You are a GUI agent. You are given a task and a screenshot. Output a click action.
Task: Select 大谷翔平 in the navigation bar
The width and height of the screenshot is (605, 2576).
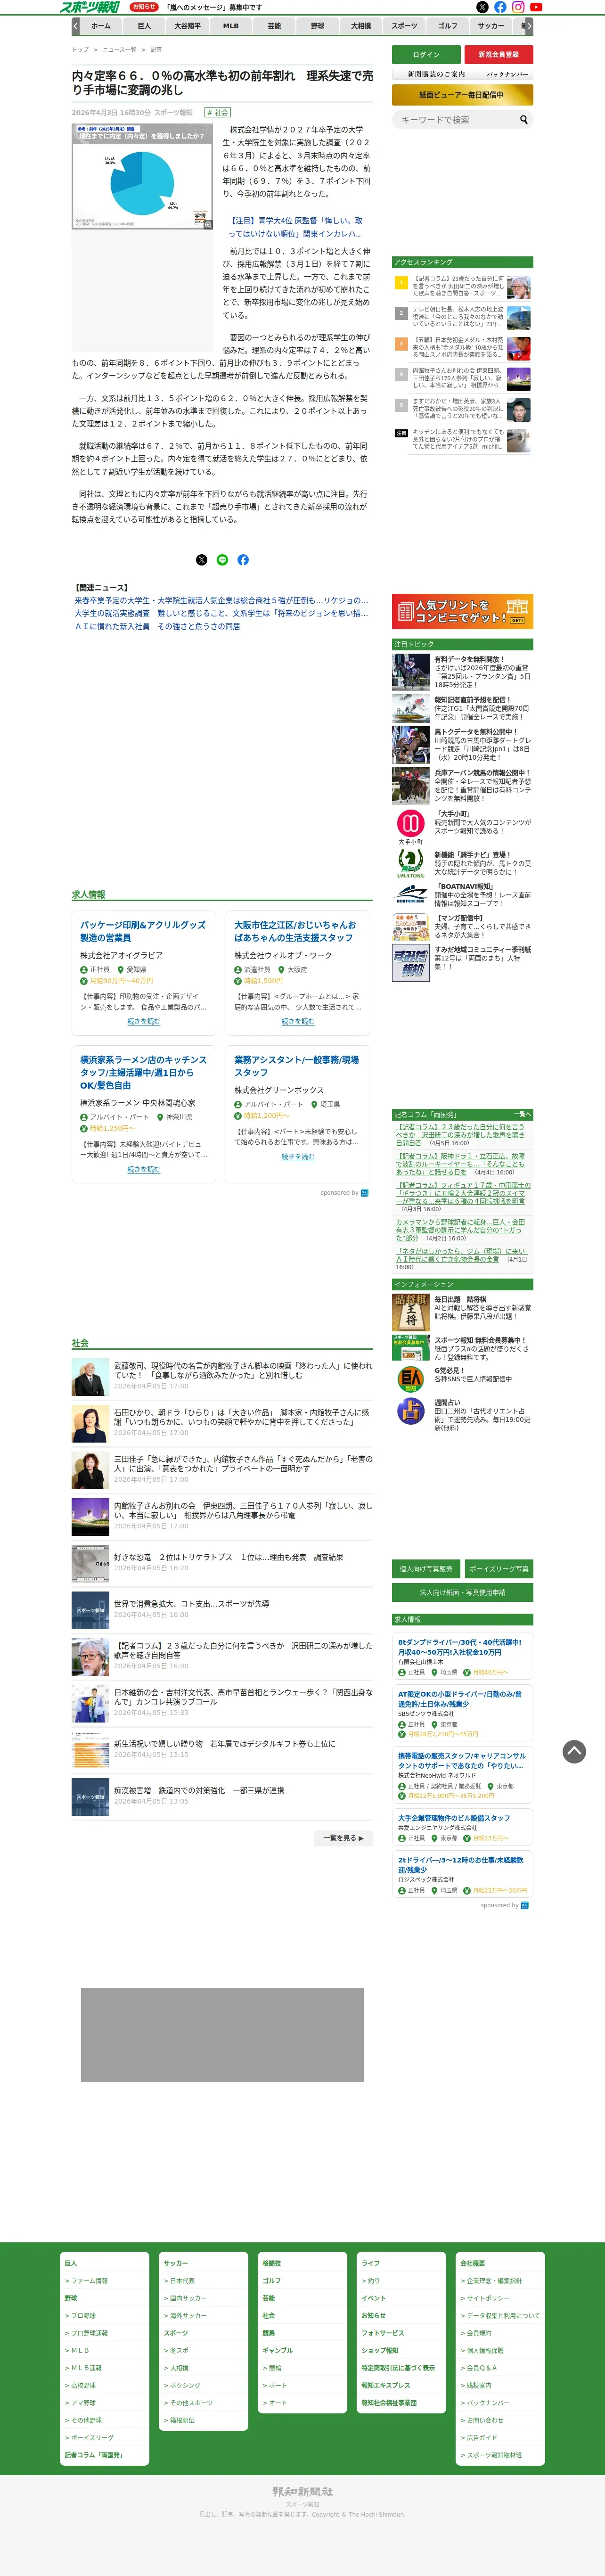[x=187, y=26]
